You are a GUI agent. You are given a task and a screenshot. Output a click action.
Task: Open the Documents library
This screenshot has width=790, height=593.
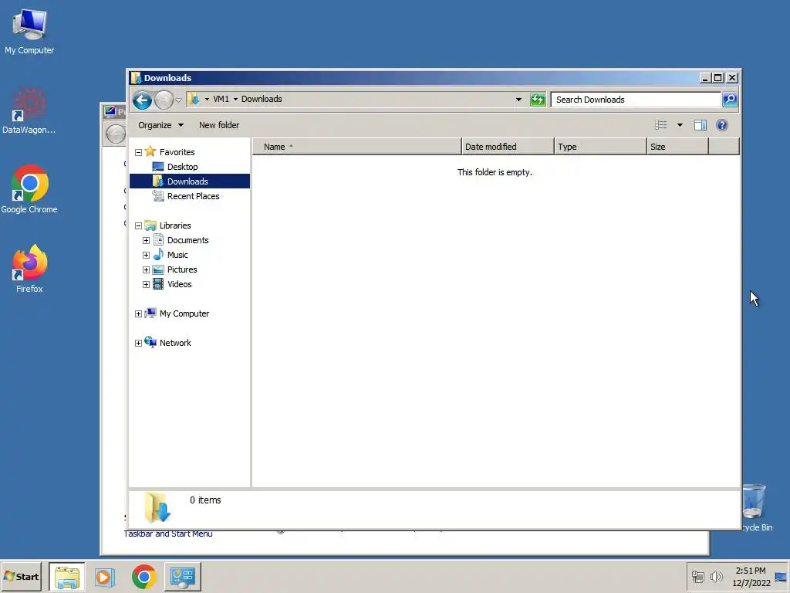click(x=187, y=240)
